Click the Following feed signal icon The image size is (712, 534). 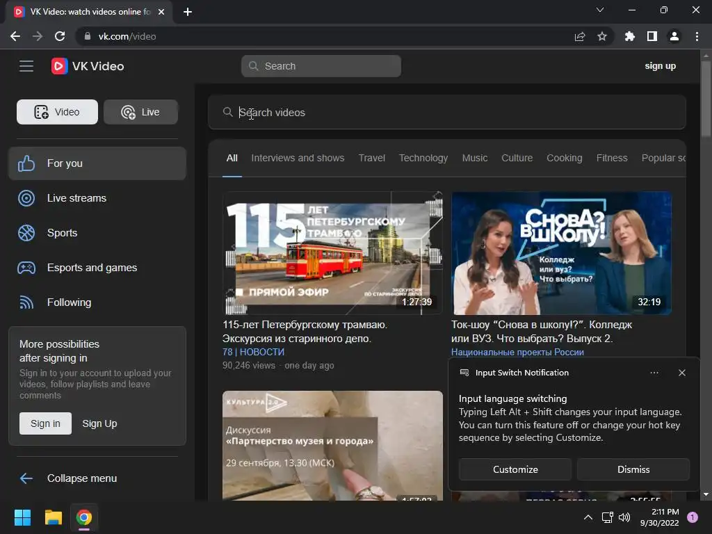coord(26,302)
